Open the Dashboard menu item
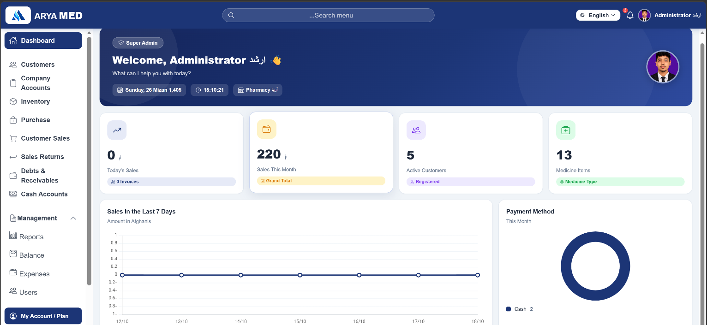 [x=43, y=41]
